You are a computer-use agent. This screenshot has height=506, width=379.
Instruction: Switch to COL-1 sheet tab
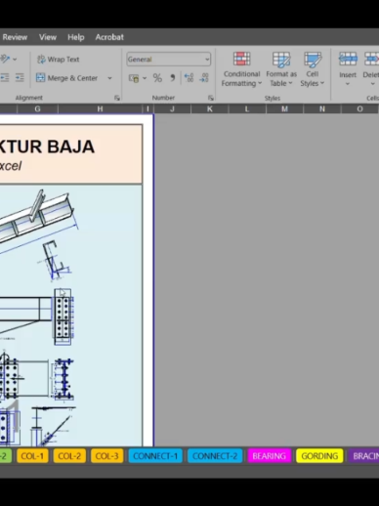click(x=32, y=456)
